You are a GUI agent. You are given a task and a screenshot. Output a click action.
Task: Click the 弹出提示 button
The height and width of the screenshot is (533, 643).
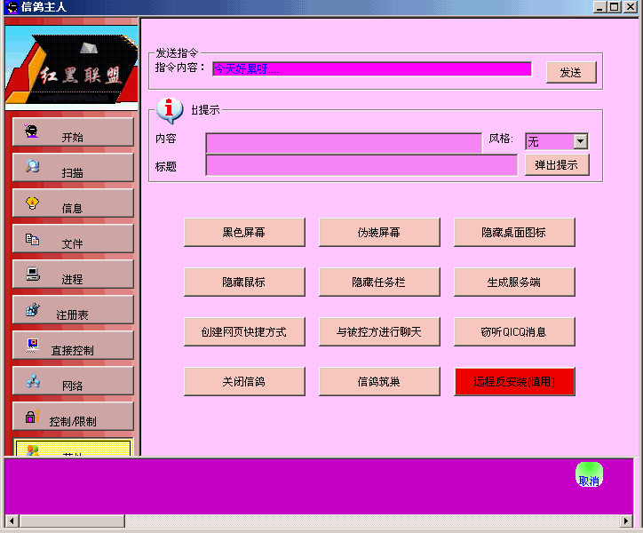tap(557, 165)
